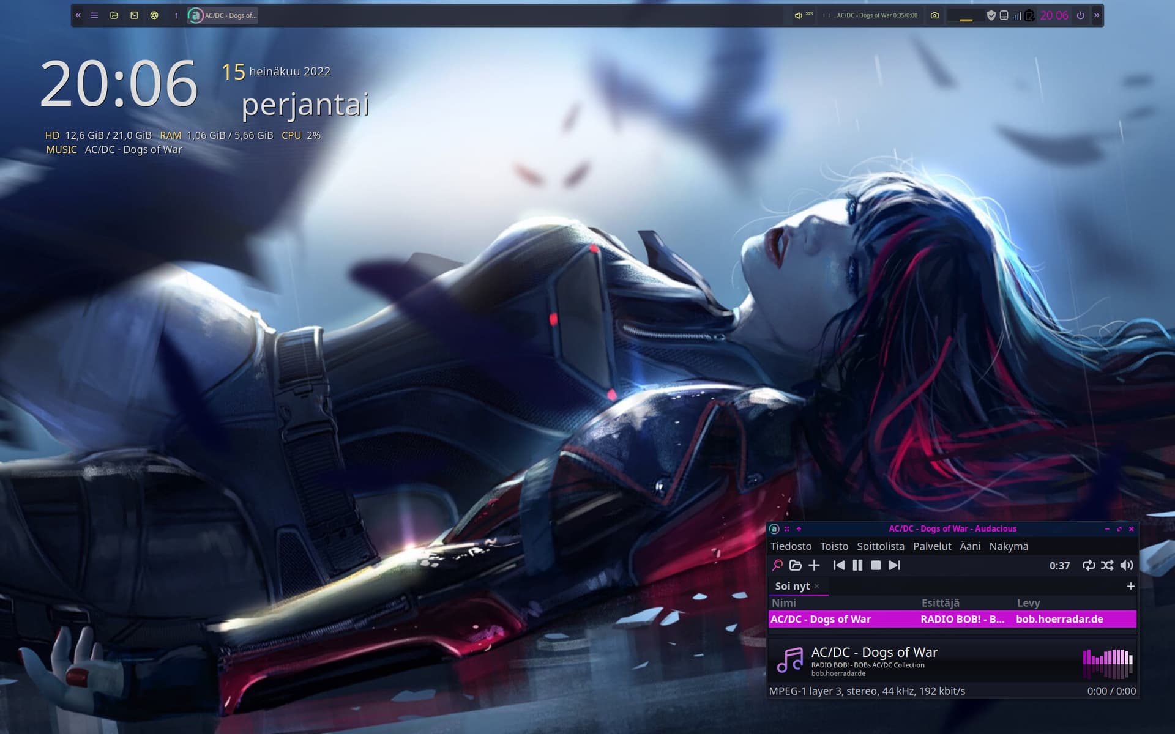Collapse the top panel with left chevrons
Screen dimensions: 1175x734
click(x=78, y=15)
